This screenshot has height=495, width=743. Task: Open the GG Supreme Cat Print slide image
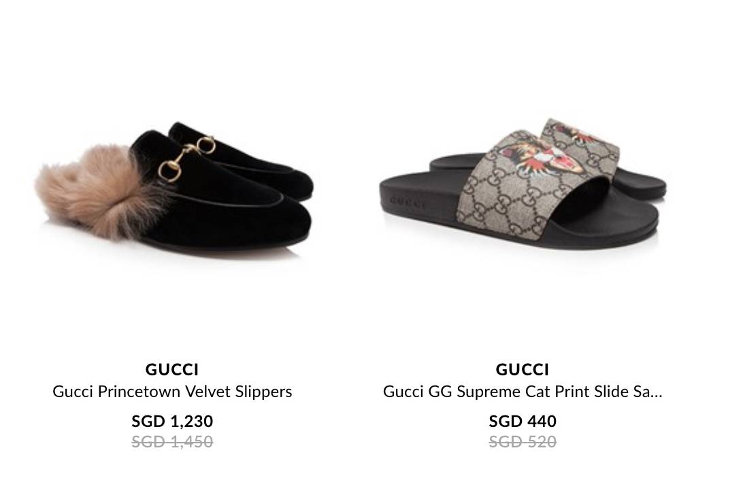pyautogui.click(x=523, y=183)
